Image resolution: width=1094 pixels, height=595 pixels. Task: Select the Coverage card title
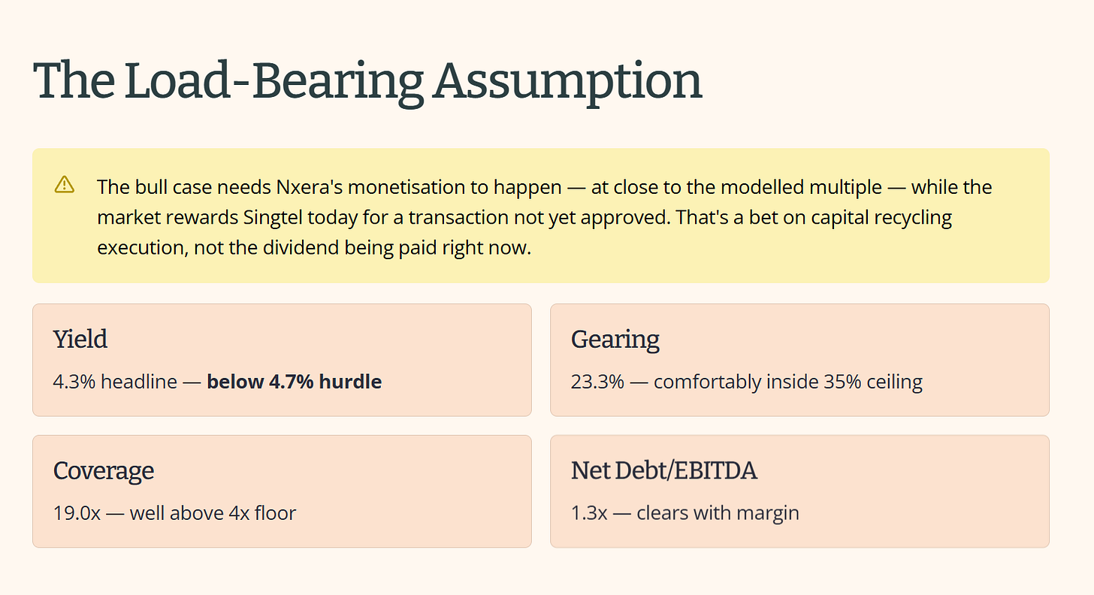click(104, 470)
